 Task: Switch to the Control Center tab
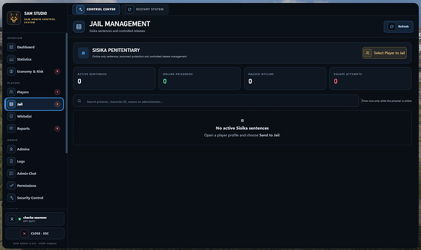(96, 9)
